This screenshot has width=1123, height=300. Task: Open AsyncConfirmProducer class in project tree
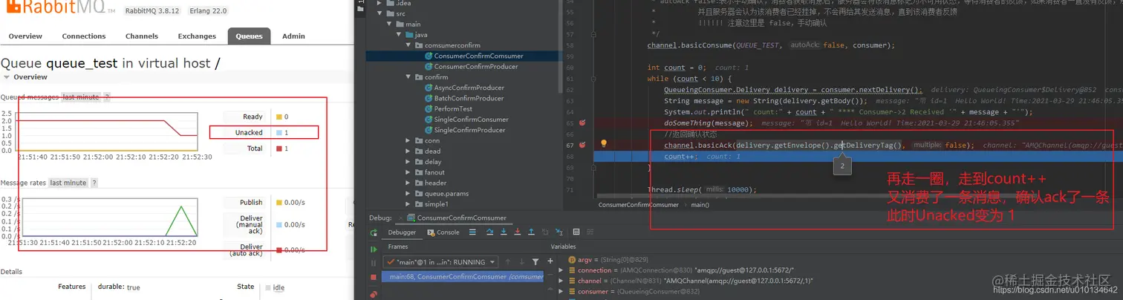(463, 88)
